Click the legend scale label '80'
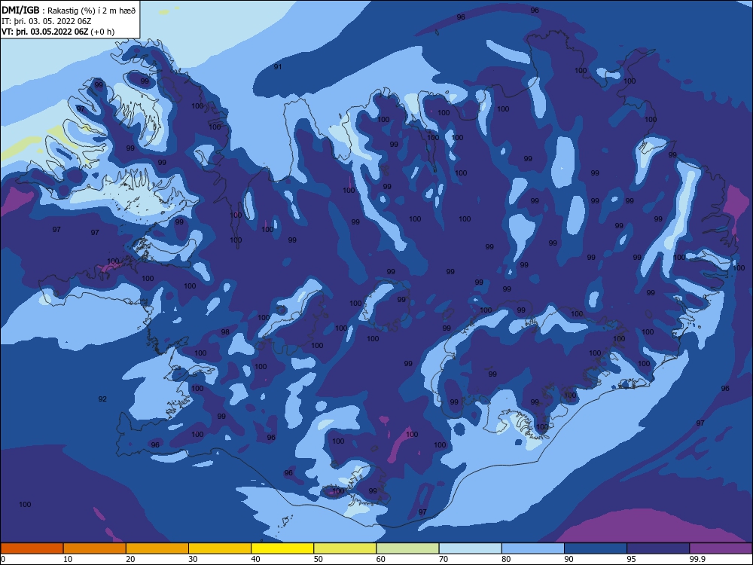 (506, 559)
